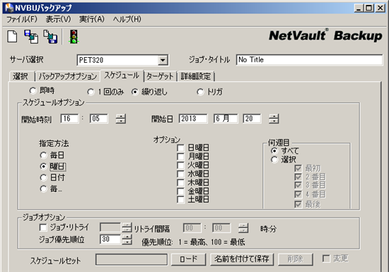Click the ジョブ優先順位 spinner arrows

(127, 239)
